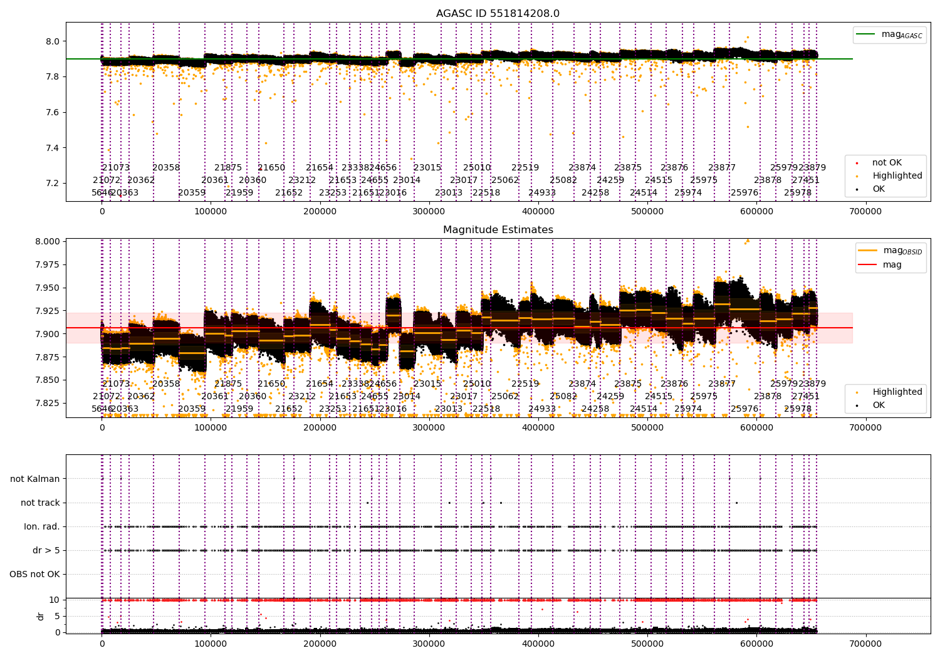This screenshot has height=658, width=940.
Task: Click the plot title AGASC ID 551814208.0
Action: click(498, 14)
